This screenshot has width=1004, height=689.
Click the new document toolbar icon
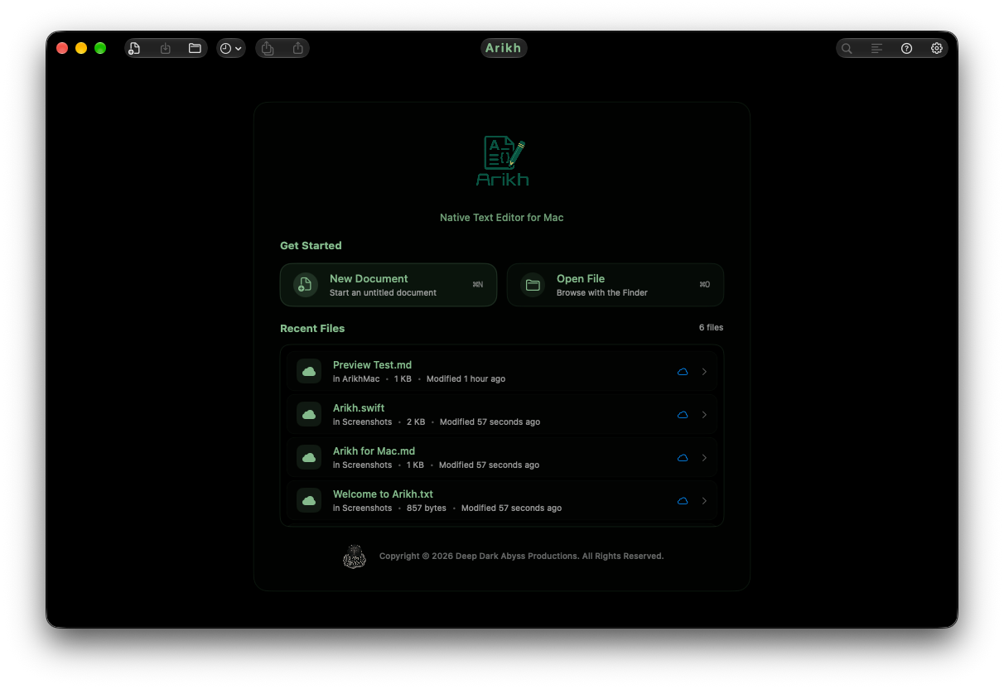(135, 48)
